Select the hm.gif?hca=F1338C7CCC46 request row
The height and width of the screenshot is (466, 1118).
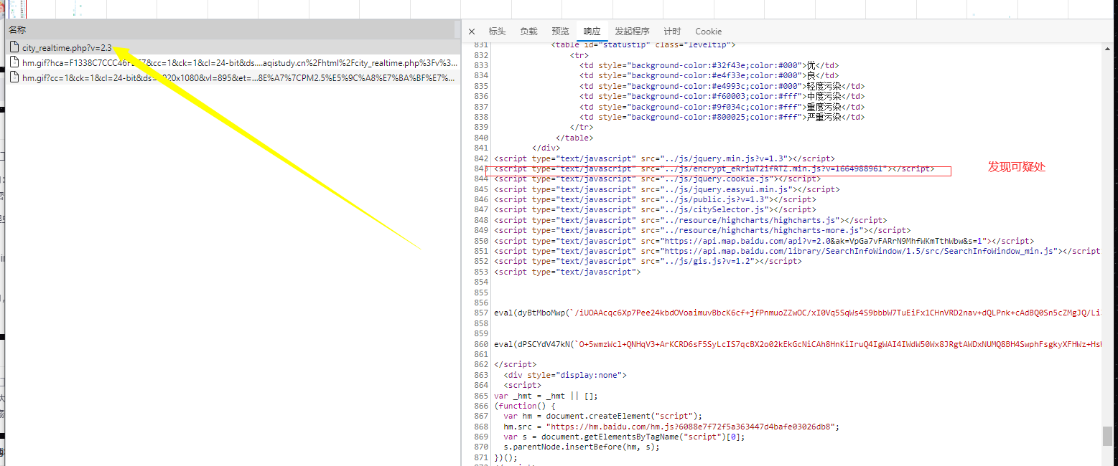pyautogui.click(x=233, y=62)
